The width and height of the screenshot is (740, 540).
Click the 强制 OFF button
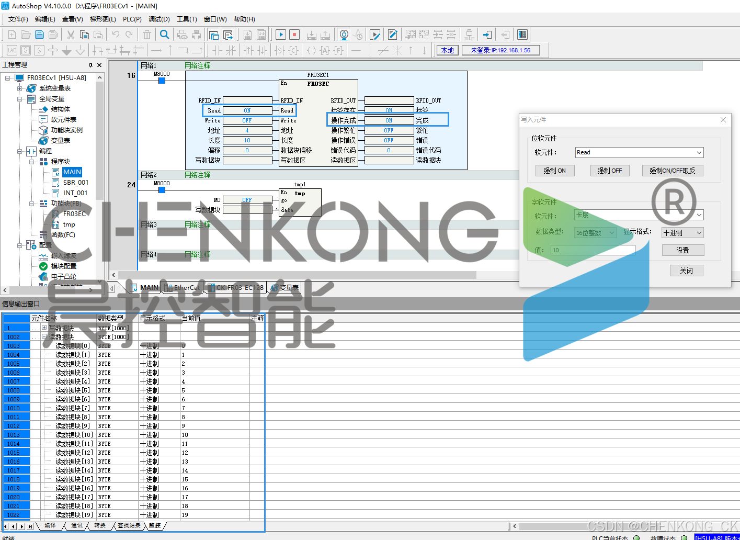[x=609, y=171]
